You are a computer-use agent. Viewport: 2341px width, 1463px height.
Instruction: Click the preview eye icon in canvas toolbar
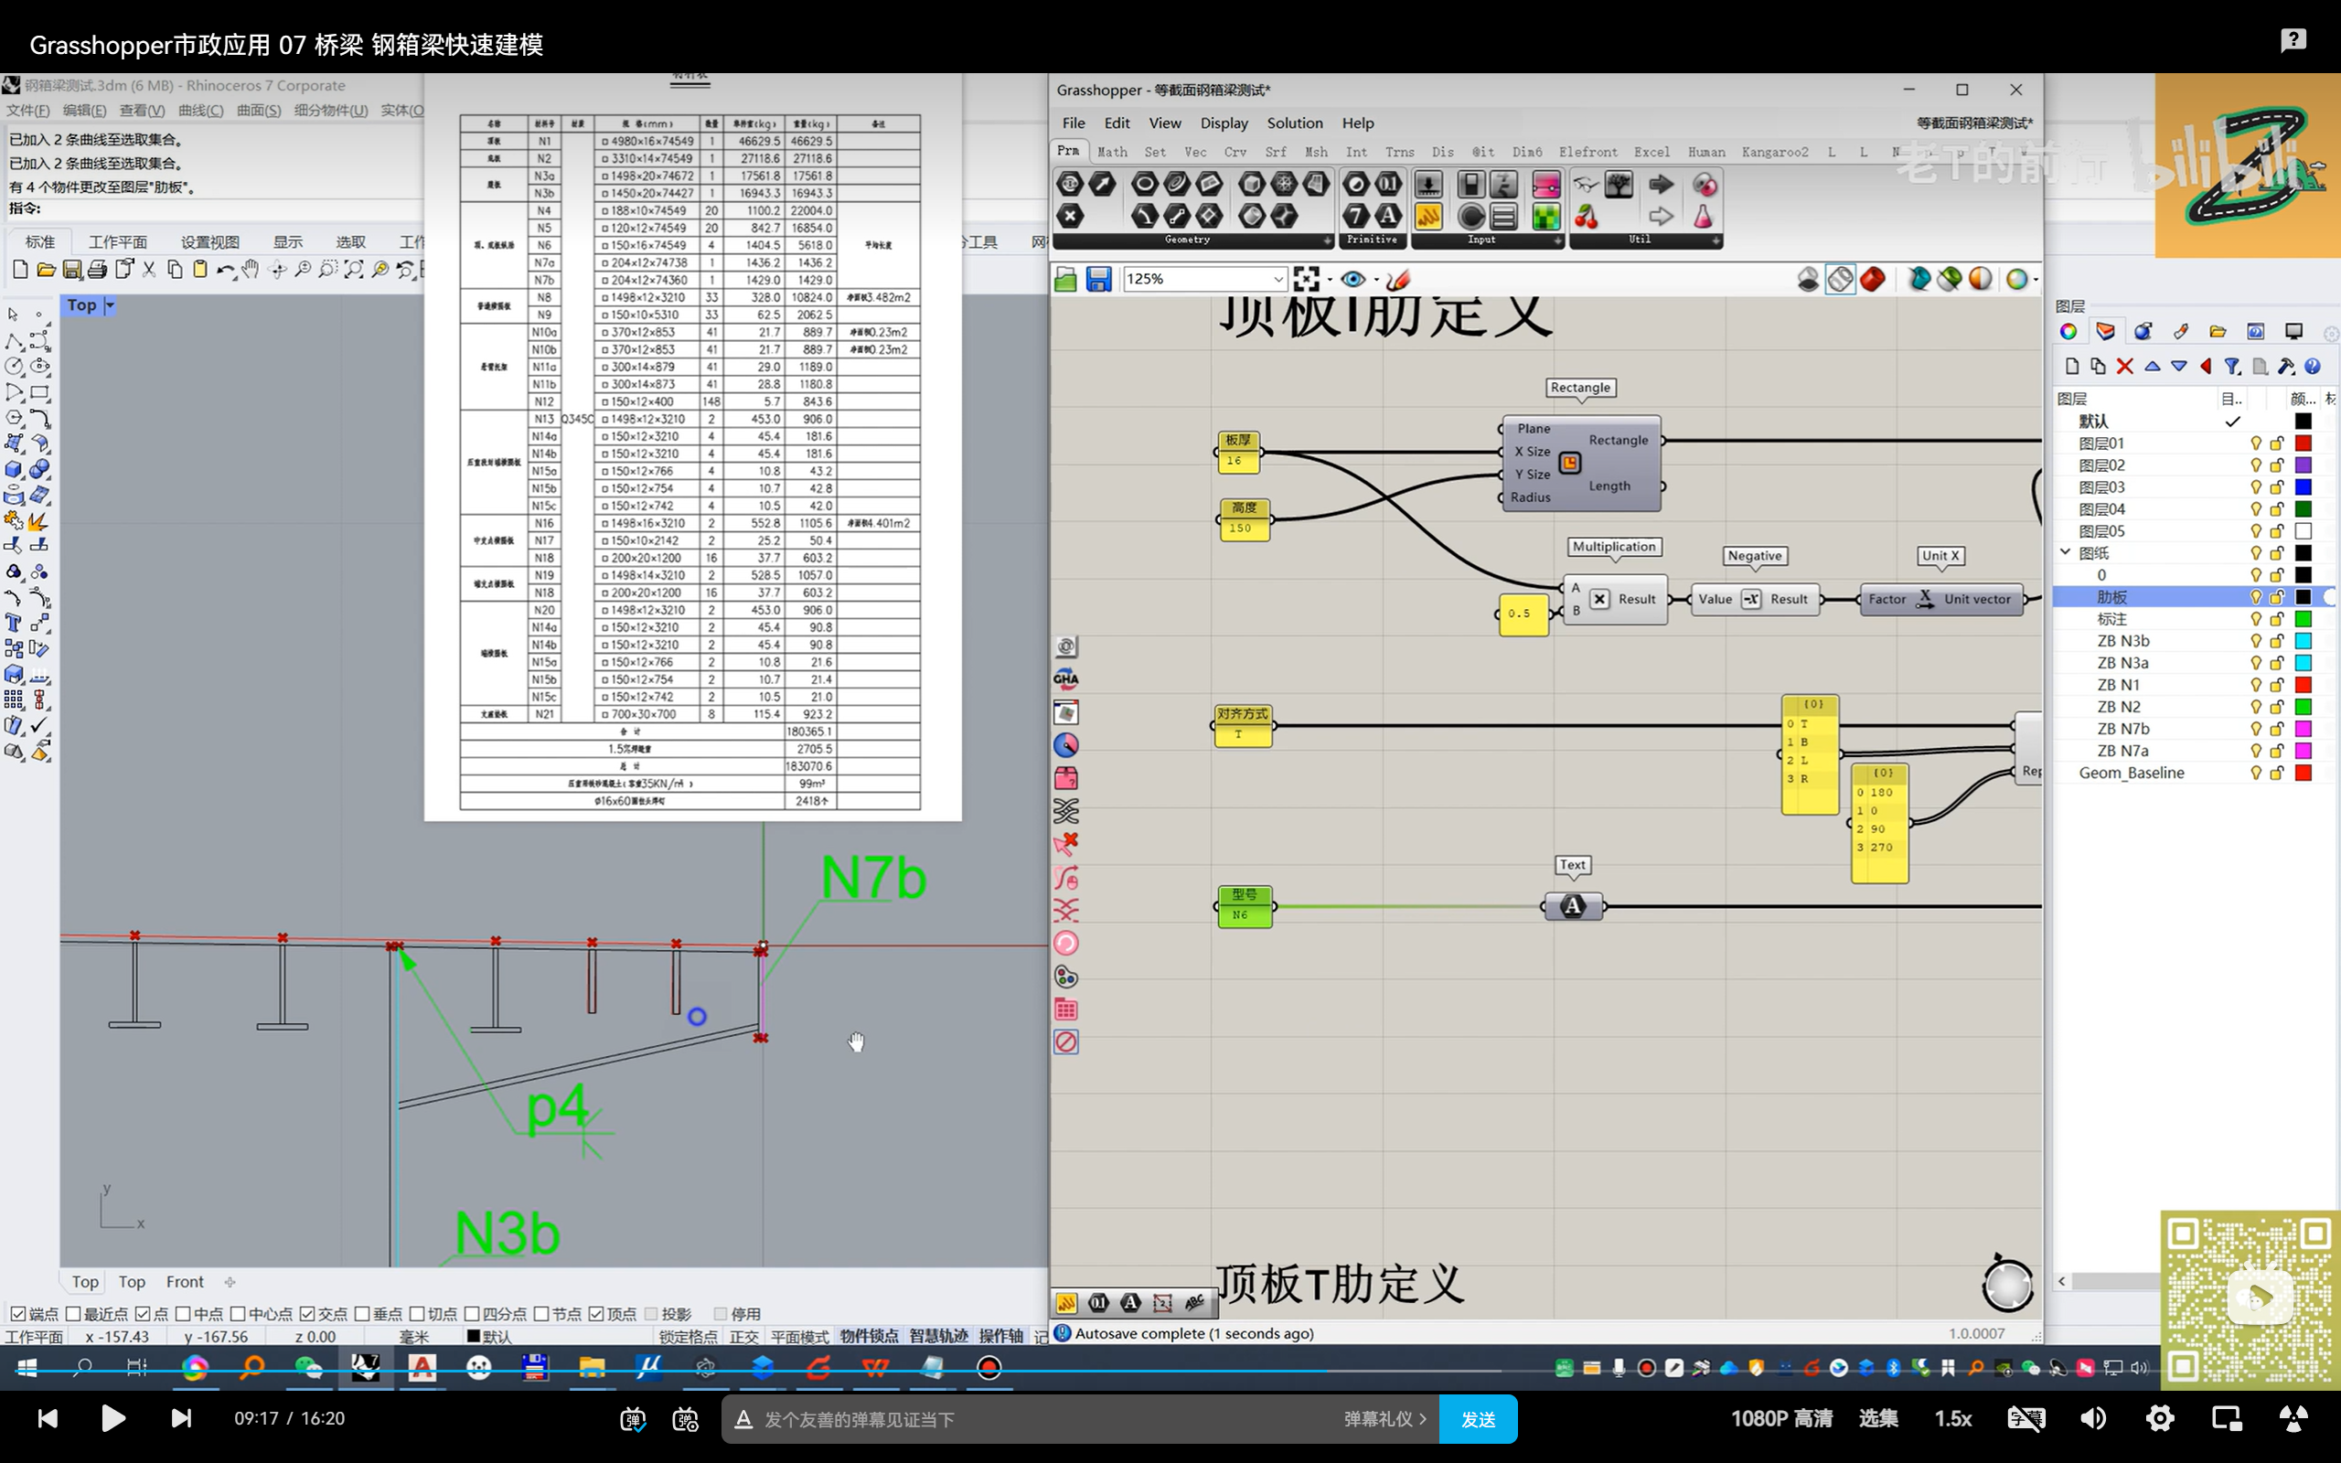click(1352, 280)
